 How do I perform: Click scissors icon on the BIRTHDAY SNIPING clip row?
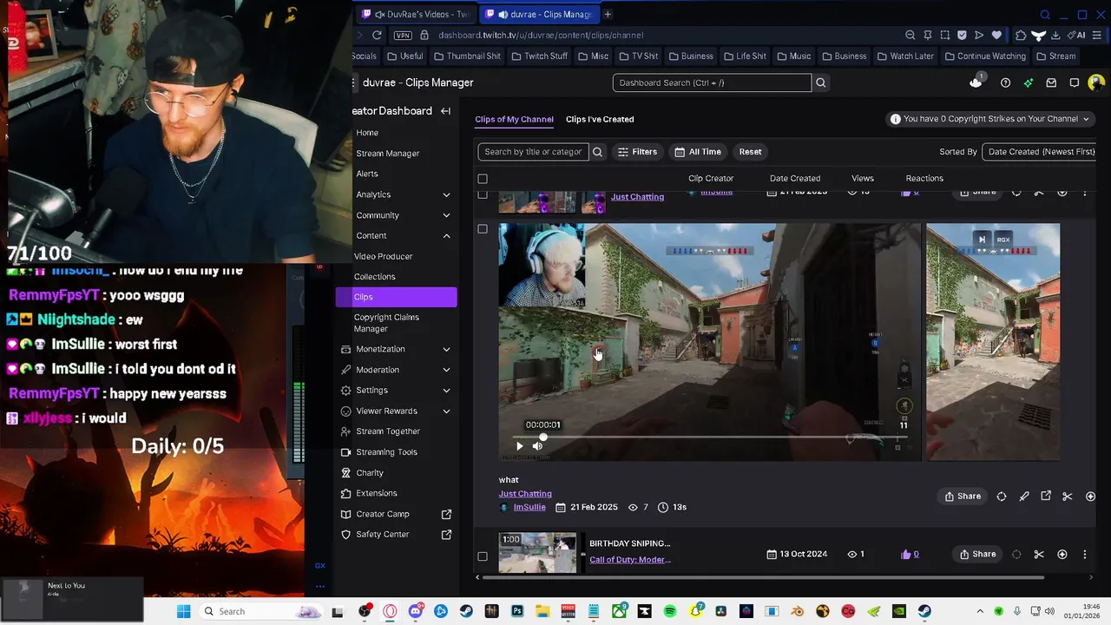coord(1039,554)
